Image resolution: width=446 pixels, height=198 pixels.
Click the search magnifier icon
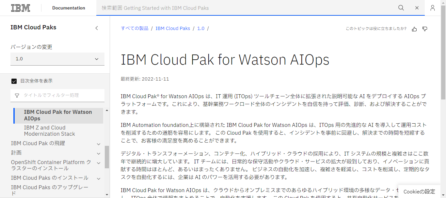401,8
